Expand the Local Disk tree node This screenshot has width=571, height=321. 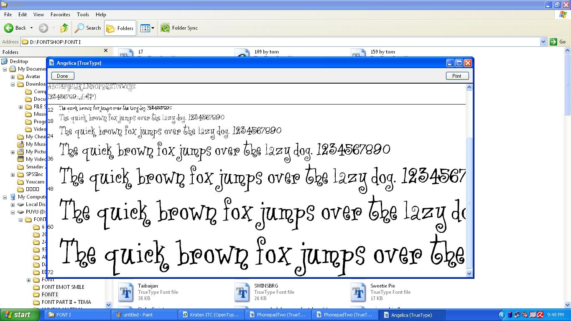point(13,204)
